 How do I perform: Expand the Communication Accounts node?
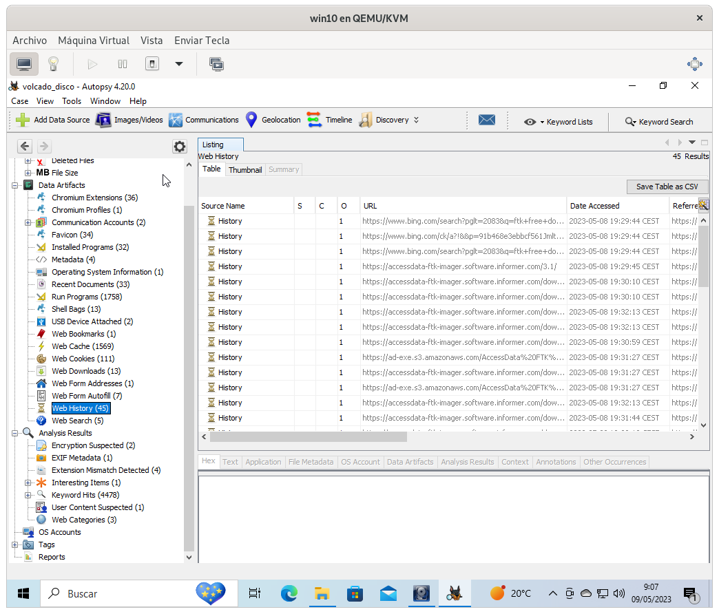pos(28,222)
